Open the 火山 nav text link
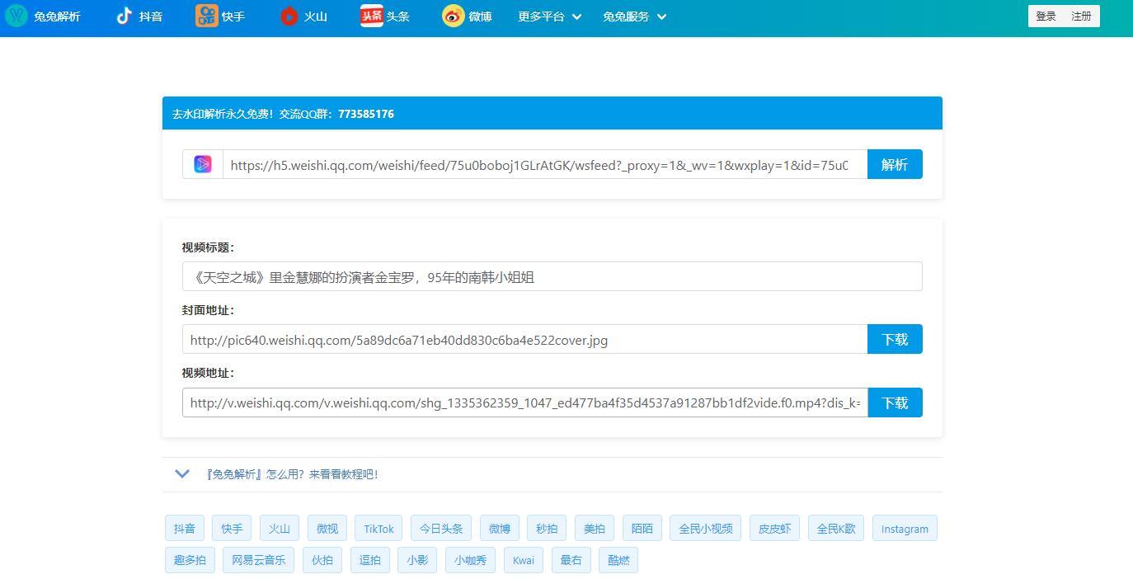This screenshot has height=579, width=1133. click(316, 16)
